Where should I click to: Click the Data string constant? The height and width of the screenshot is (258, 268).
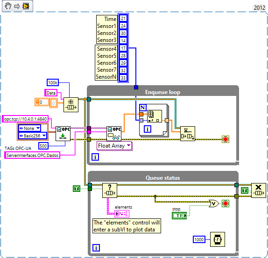[x=51, y=93]
